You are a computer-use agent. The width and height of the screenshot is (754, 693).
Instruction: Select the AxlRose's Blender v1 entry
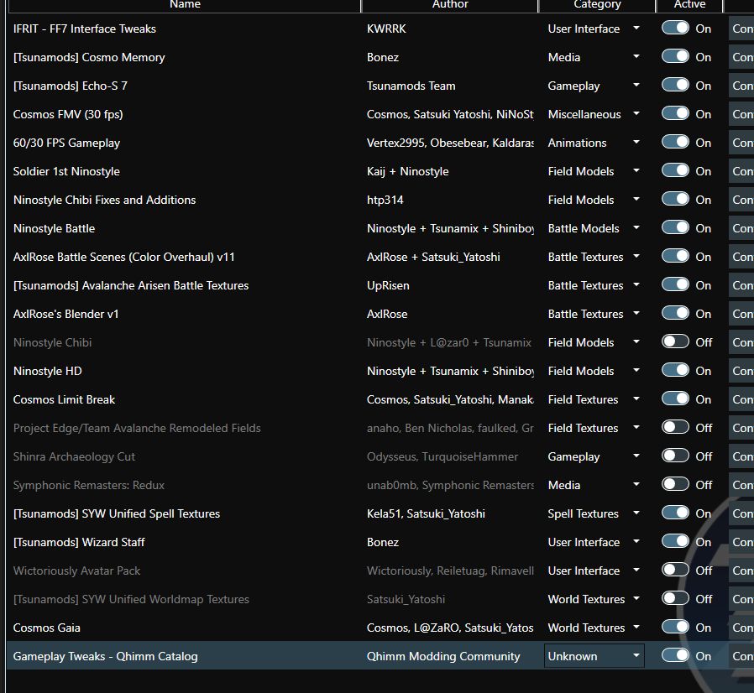point(65,314)
